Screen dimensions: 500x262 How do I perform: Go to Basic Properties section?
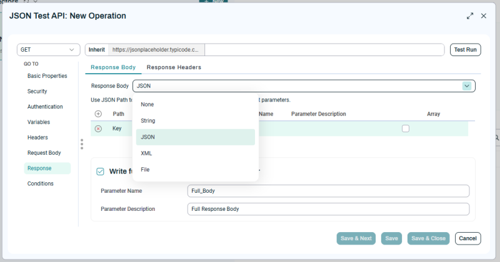pyautogui.click(x=47, y=76)
